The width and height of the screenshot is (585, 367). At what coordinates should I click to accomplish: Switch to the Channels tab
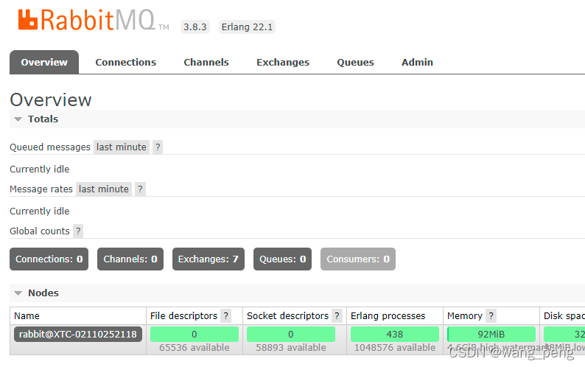206,63
